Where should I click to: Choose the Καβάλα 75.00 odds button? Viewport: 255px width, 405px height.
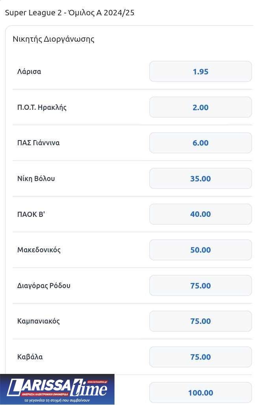(x=200, y=357)
